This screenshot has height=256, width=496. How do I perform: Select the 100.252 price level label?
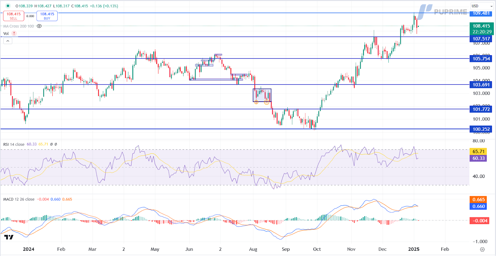[481, 129]
